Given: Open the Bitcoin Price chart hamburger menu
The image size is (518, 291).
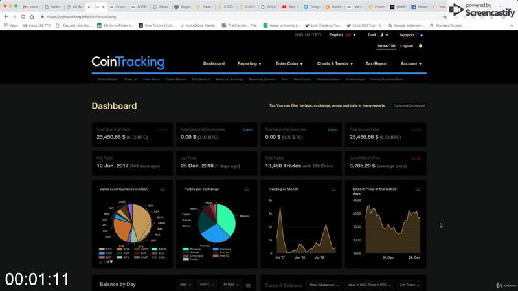Looking at the screenshot, I should coord(418,189).
